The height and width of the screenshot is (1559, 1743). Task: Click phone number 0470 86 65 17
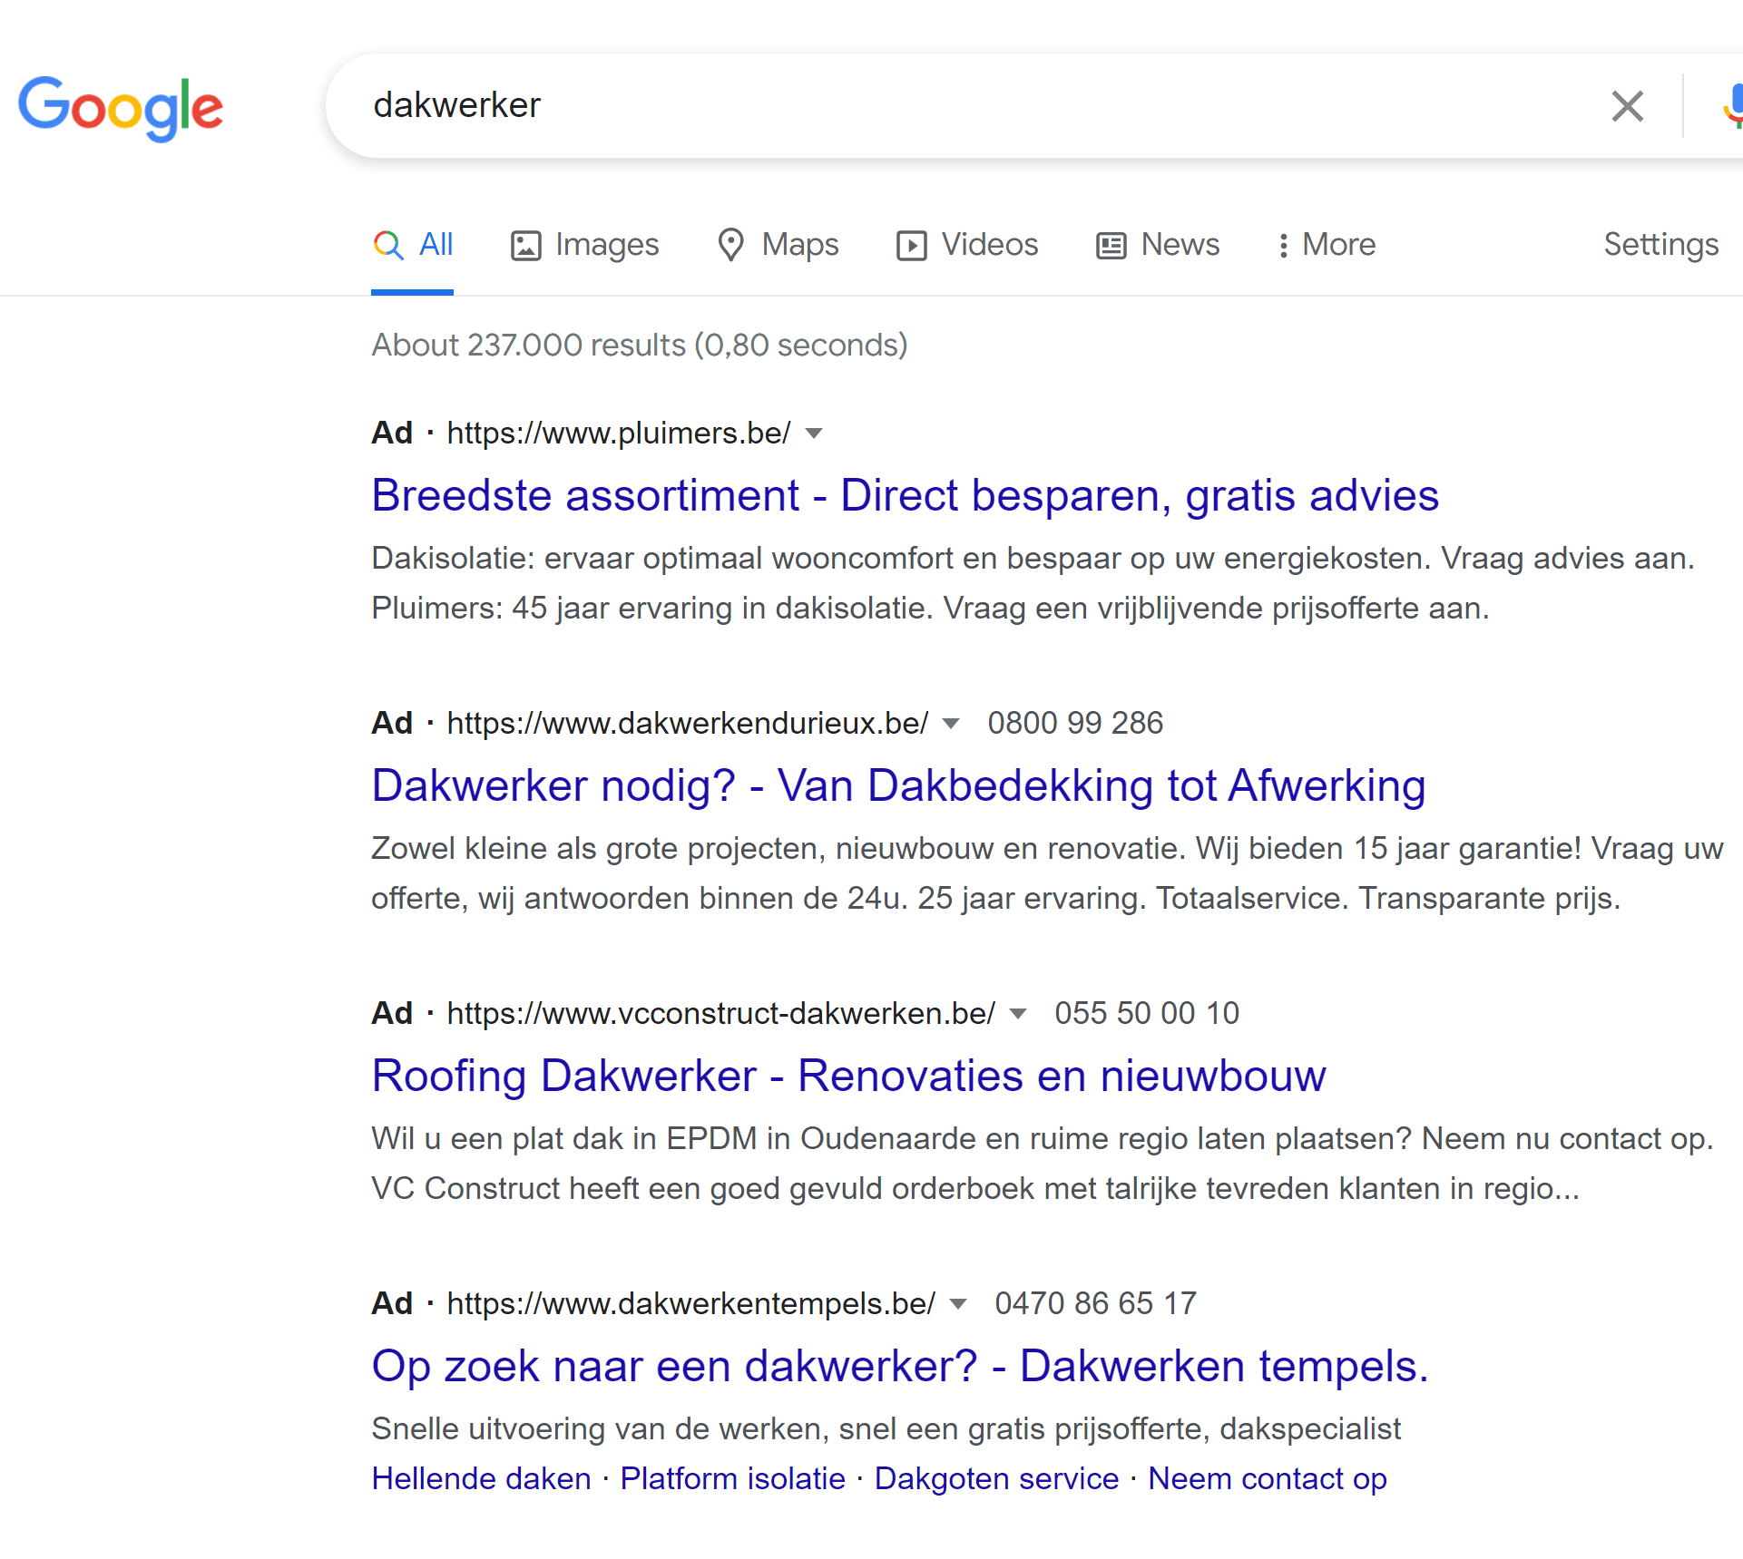click(1096, 1304)
